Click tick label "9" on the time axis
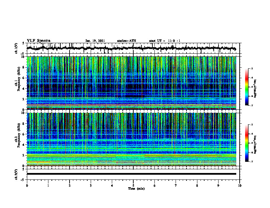270x208 pixels. 218,186
